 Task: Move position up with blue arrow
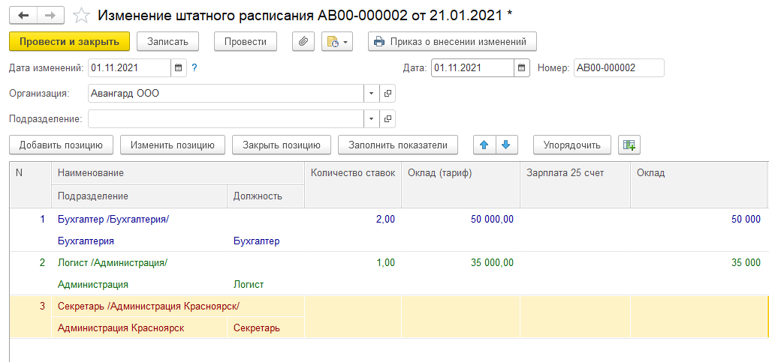(x=484, y=145)
